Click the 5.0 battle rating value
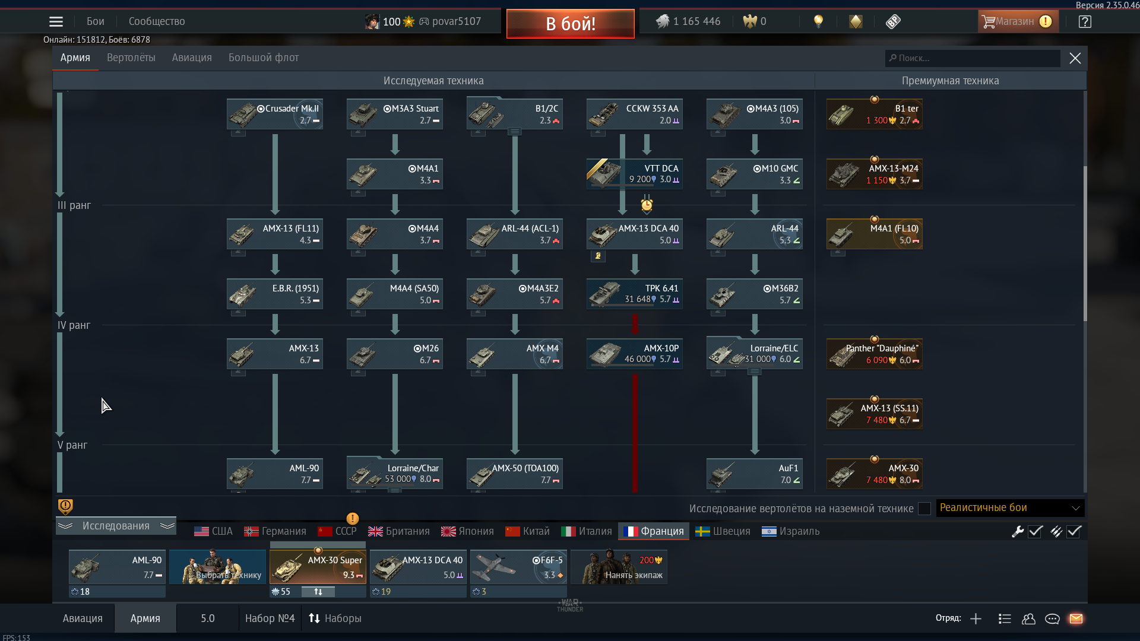1140x641 pixels. click(x=208, y=618)
